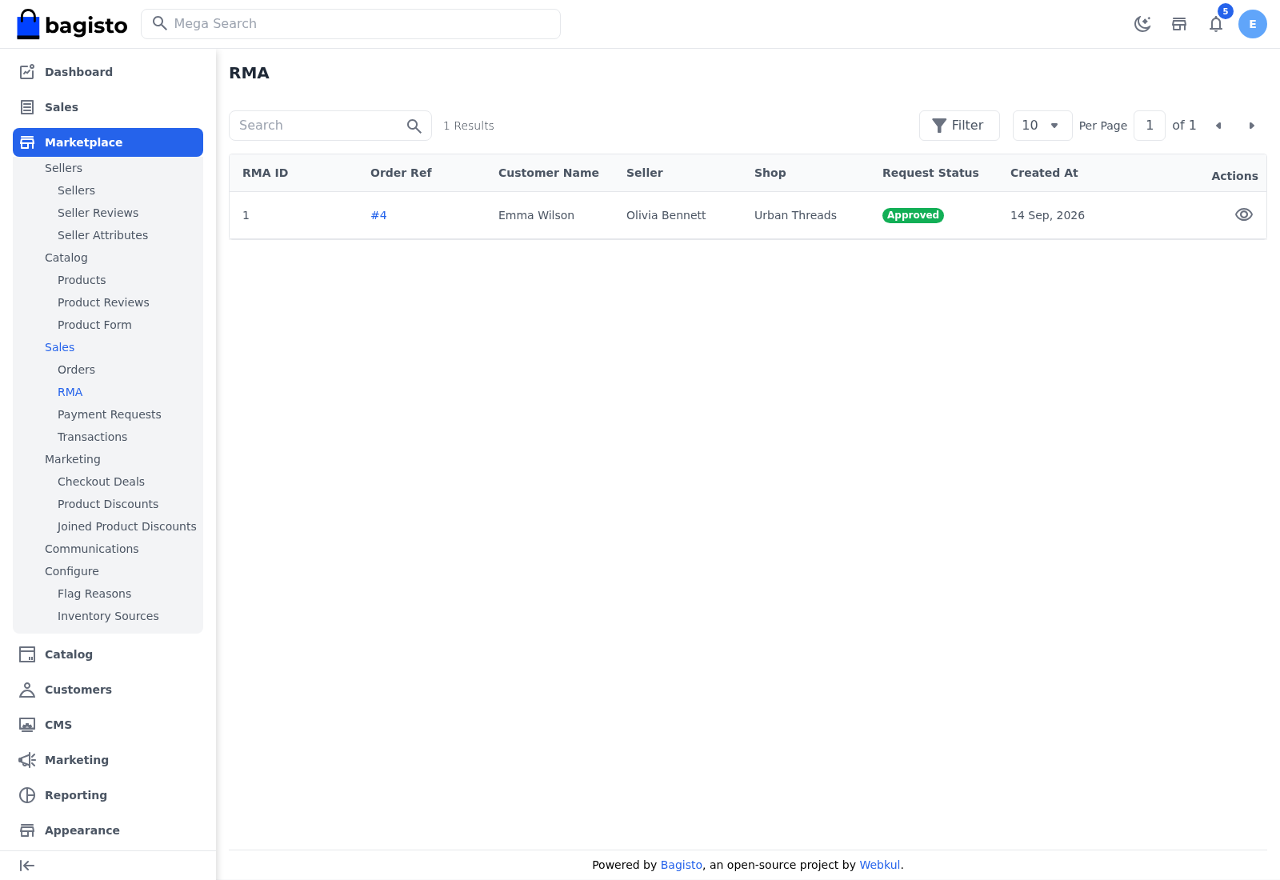Click the Reporting pie chart icon

pos(27,795)
